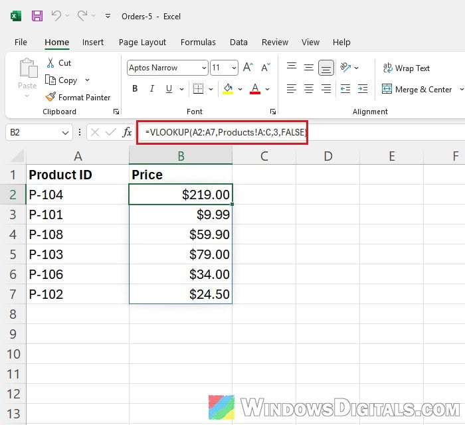Image resolution: width=465 pixels, height=425 pixels.
Task: Click the Align Right icon
Action: (x=326, y=88)
